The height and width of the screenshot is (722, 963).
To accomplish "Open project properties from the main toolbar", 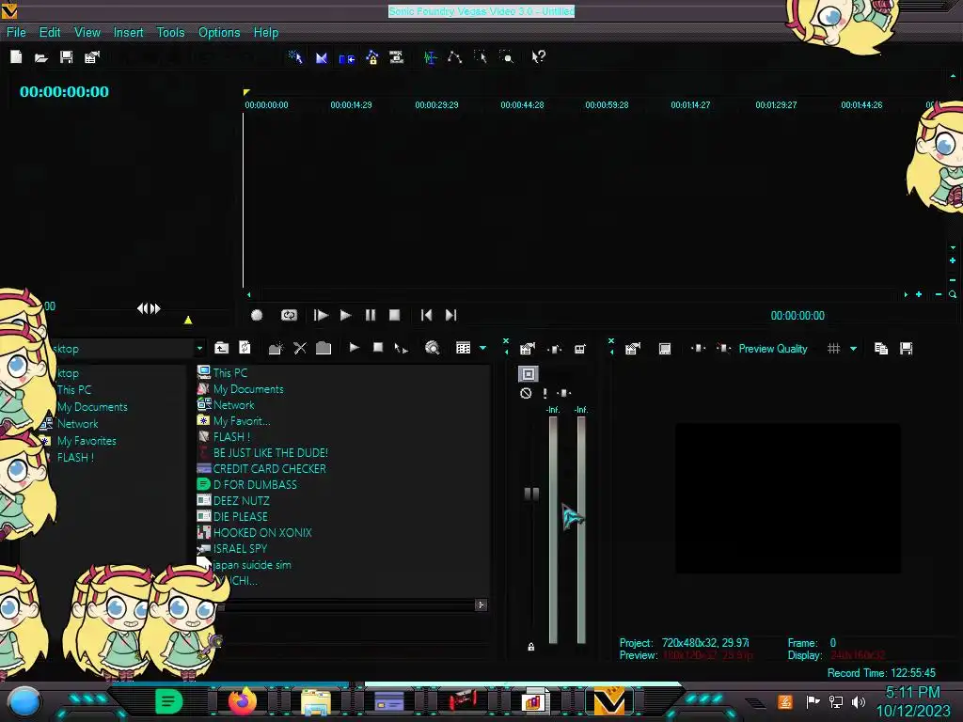I will point(92,57).
